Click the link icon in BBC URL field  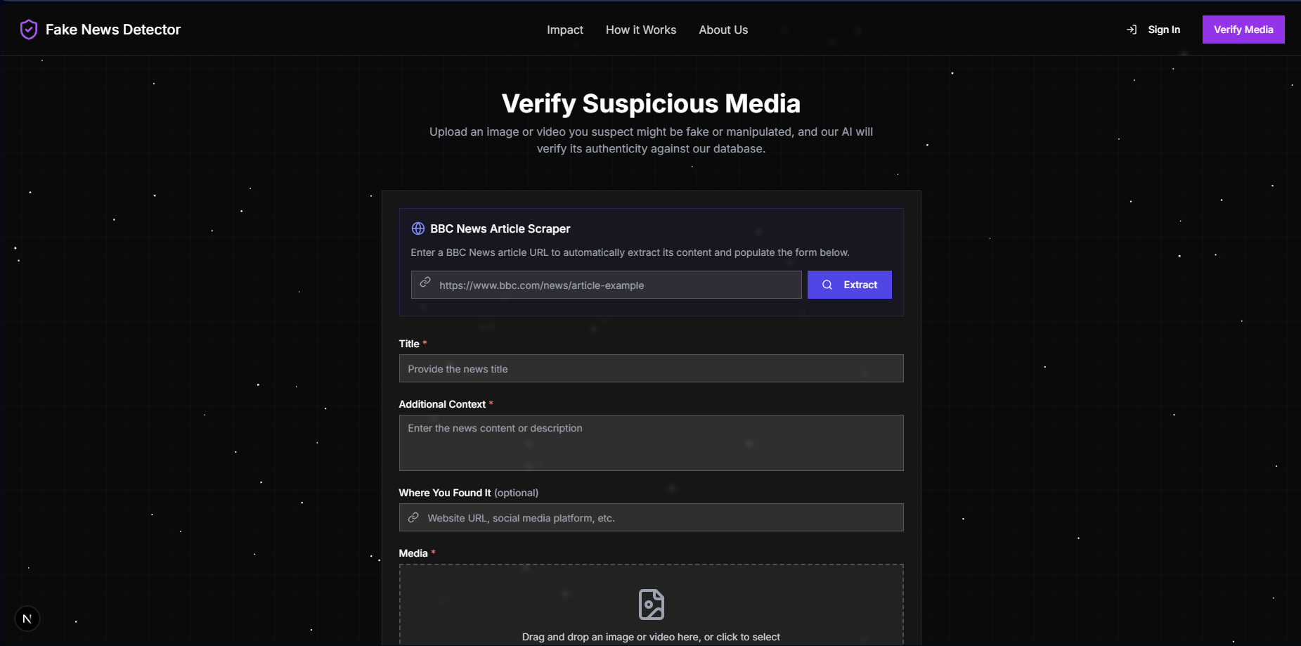[425, 283]
